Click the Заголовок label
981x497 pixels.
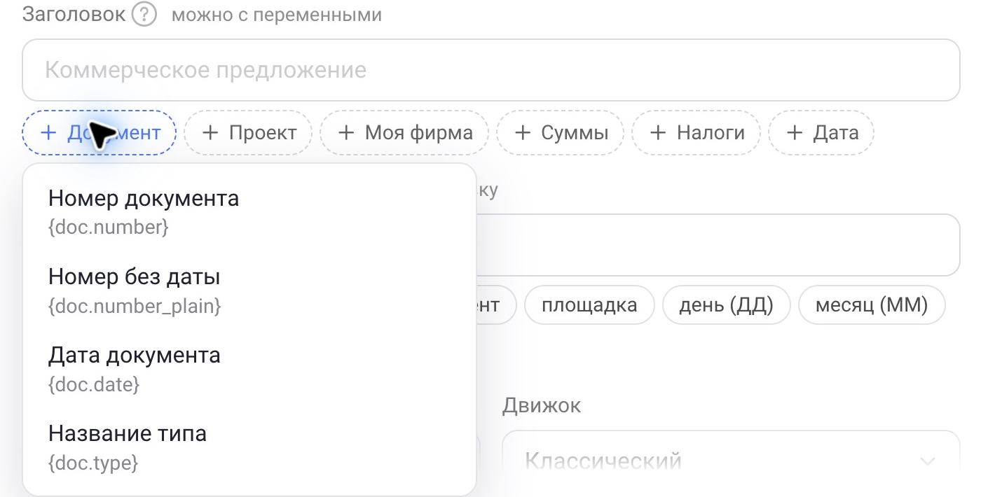[74, 14]
